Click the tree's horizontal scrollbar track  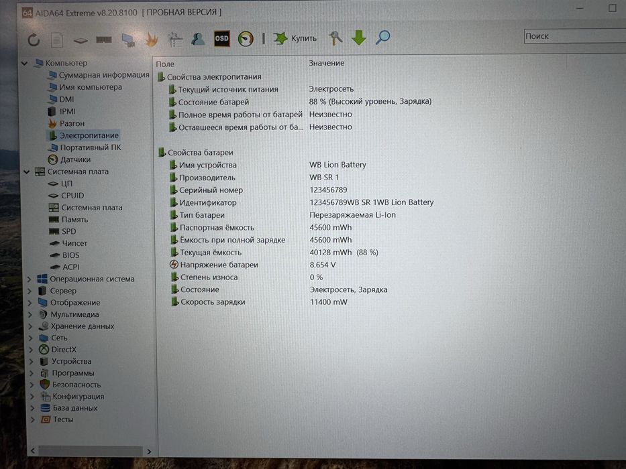click(x=91, y=451)
